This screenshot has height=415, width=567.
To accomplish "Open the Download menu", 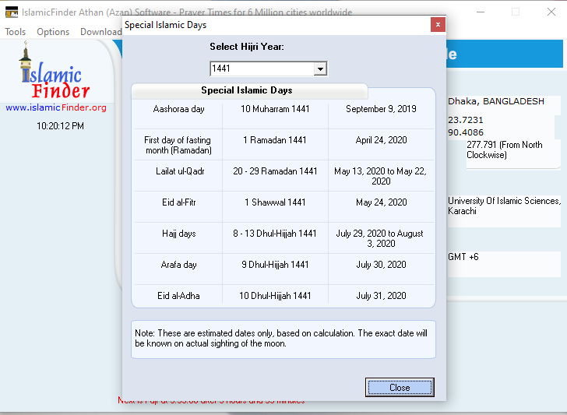I will pos(101,32).
